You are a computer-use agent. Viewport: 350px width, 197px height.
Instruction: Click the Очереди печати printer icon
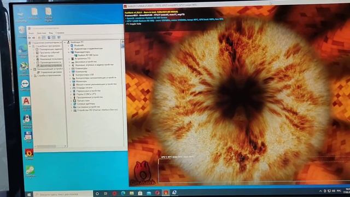coord(74,88)
